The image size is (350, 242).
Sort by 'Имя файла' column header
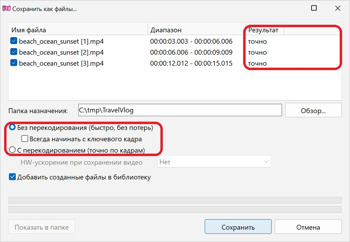pos(78,30)
